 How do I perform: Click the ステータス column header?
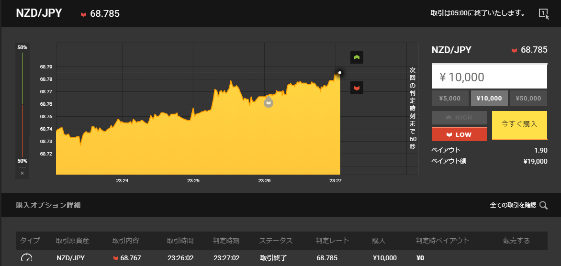tap(276, 241)
